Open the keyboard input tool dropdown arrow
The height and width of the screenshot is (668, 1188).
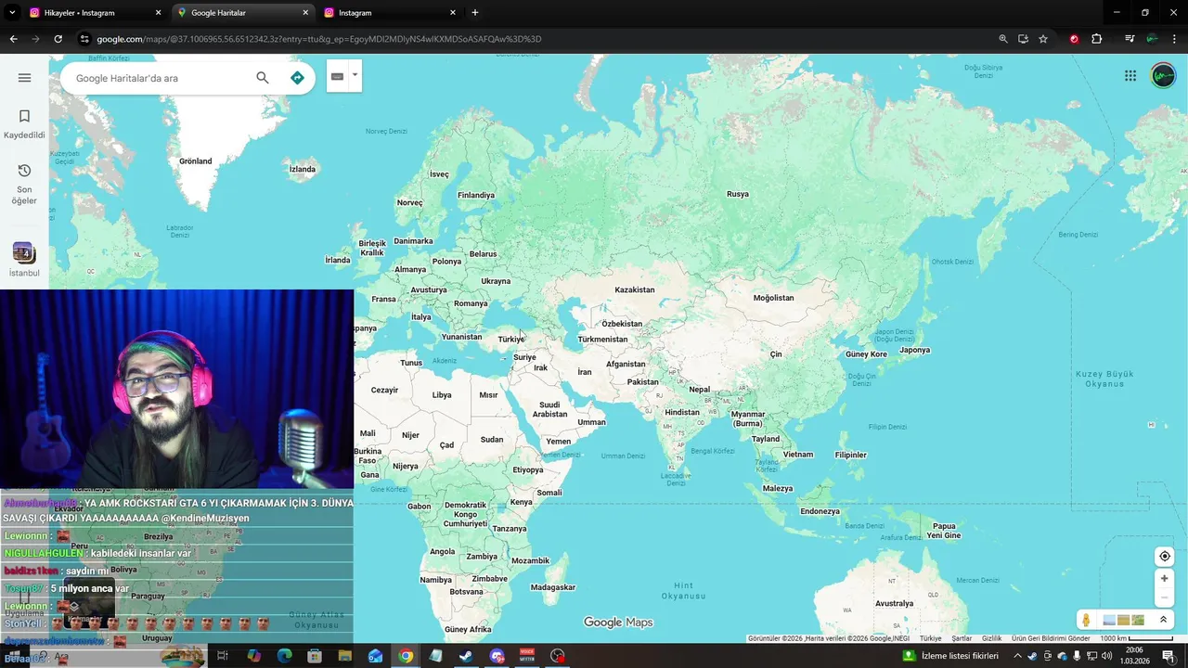355,76
